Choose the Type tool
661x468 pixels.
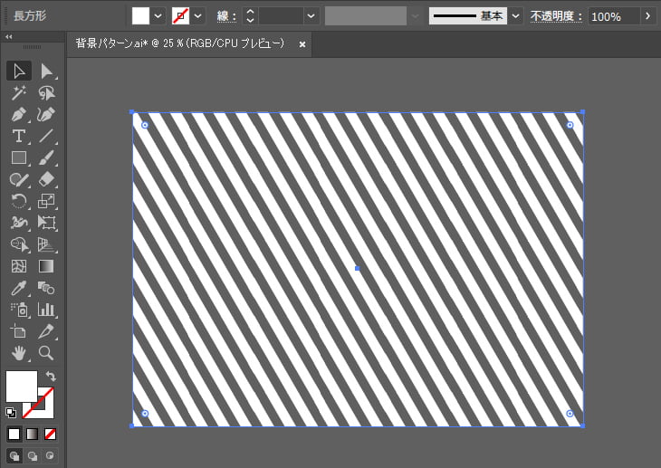18,136
